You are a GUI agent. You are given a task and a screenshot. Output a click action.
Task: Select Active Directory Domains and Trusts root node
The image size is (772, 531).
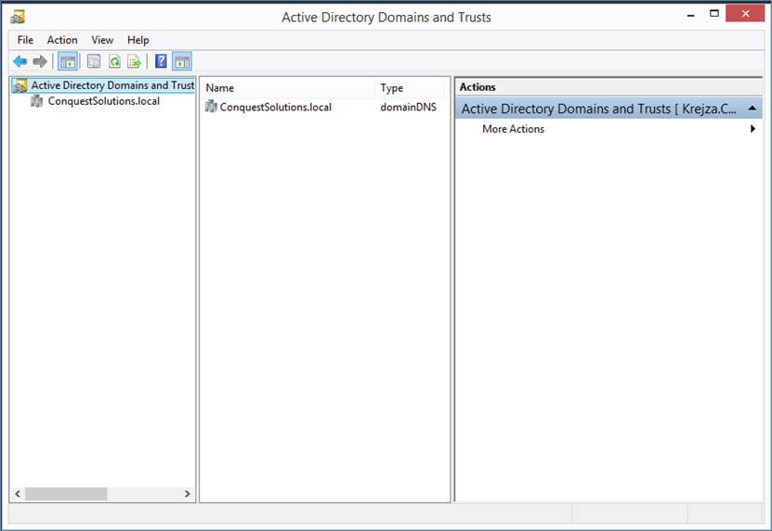pyautogui.click(x=112, y=85)
